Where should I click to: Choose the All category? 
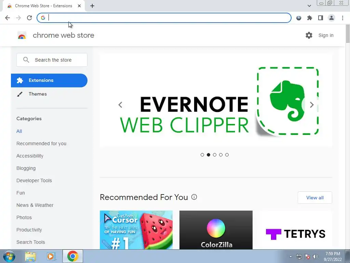click(x=19, y=131)
